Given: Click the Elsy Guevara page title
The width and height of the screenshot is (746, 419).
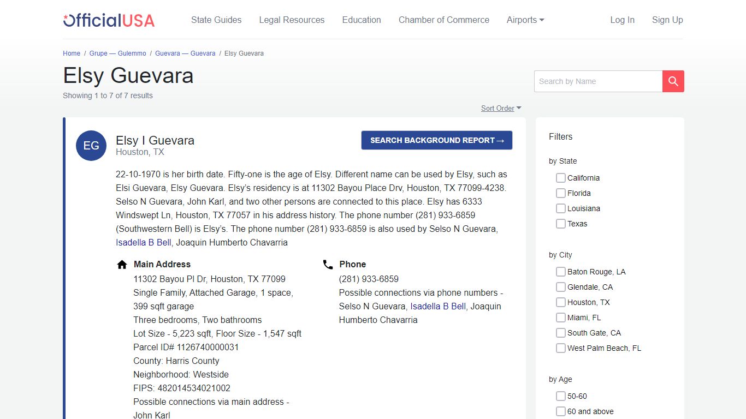Looking at the screenshot, I should pos(128,75).
